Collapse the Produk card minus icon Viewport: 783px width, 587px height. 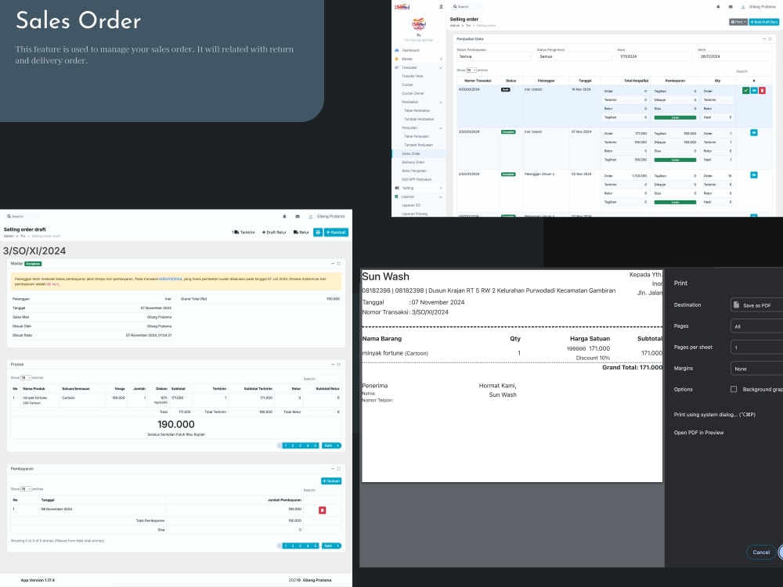[x=333, y=365]
